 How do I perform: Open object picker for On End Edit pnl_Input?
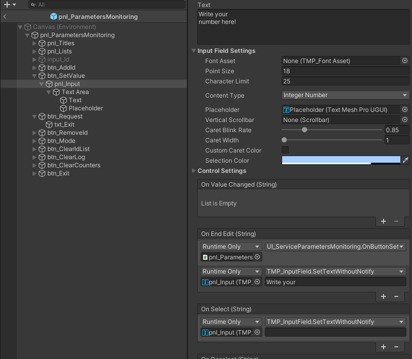(257, 282)
